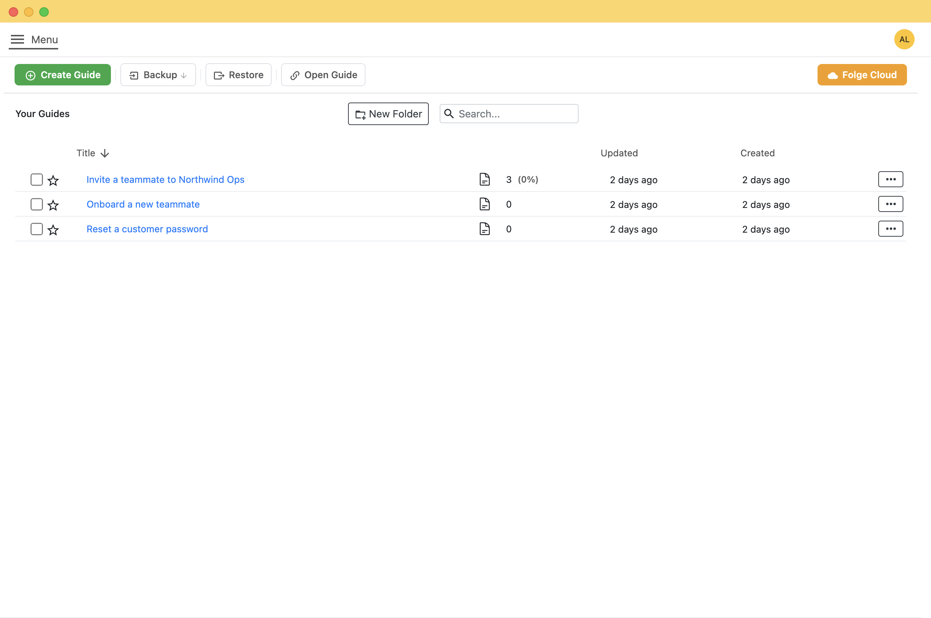Star the Invite a teammate guide

point(53,181)
